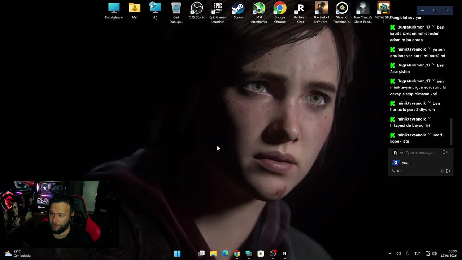Click the speaker icon beside the network icon
This screenshot has width=462, height=260.
[434, 253]
